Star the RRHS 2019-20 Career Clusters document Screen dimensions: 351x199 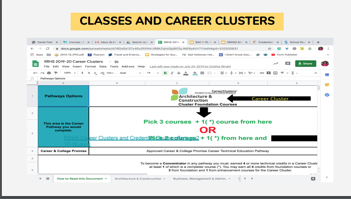[x=110, y=62]
